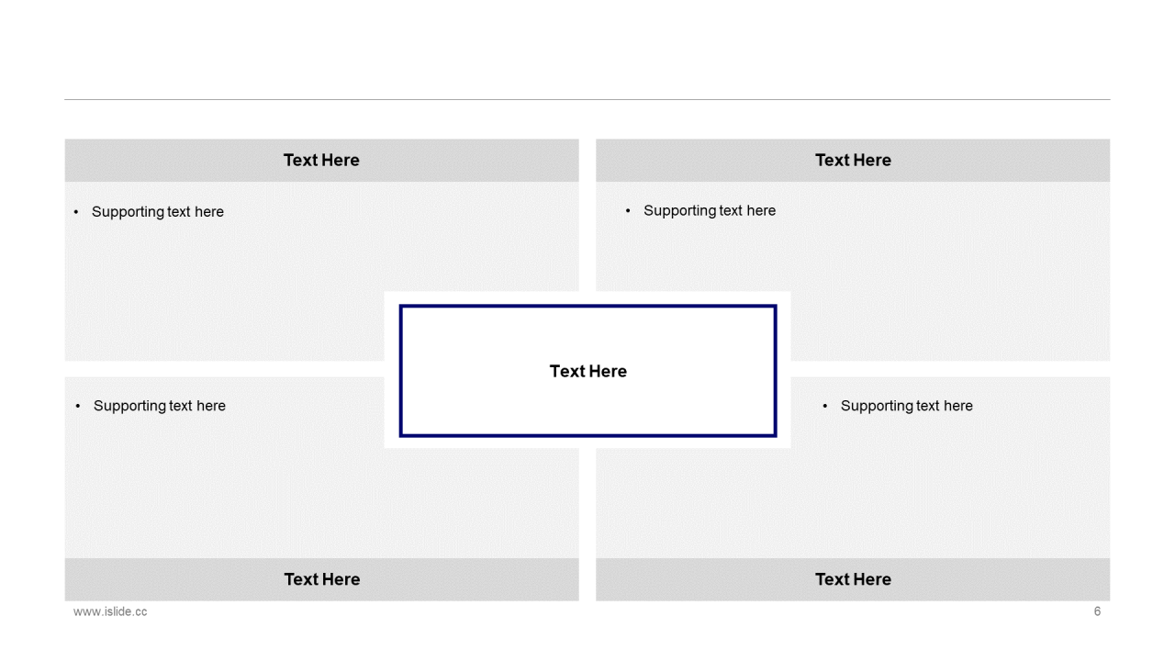Click the dark blue border of the center box
Screen dimensions: 1175x661
(x=587, y=307)
